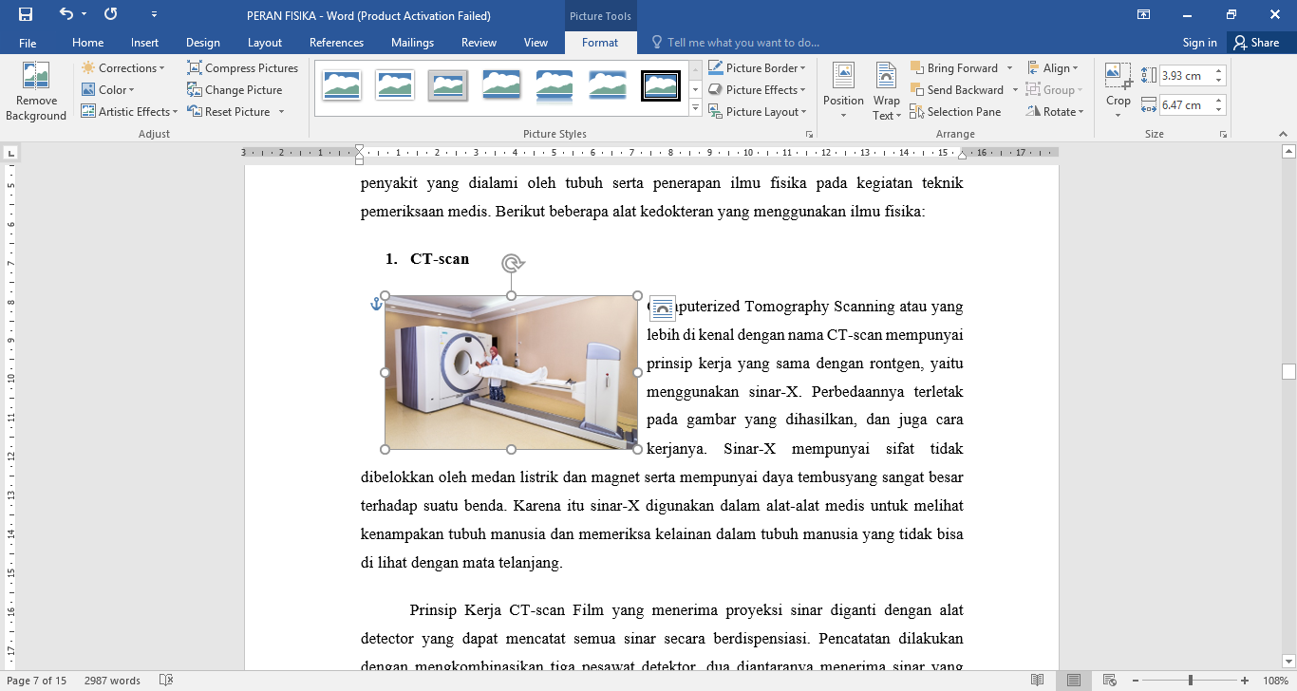Click the tab selector at ruler corner
Viewport: 1297px width, 691px height.
click(x=10, y=153)
